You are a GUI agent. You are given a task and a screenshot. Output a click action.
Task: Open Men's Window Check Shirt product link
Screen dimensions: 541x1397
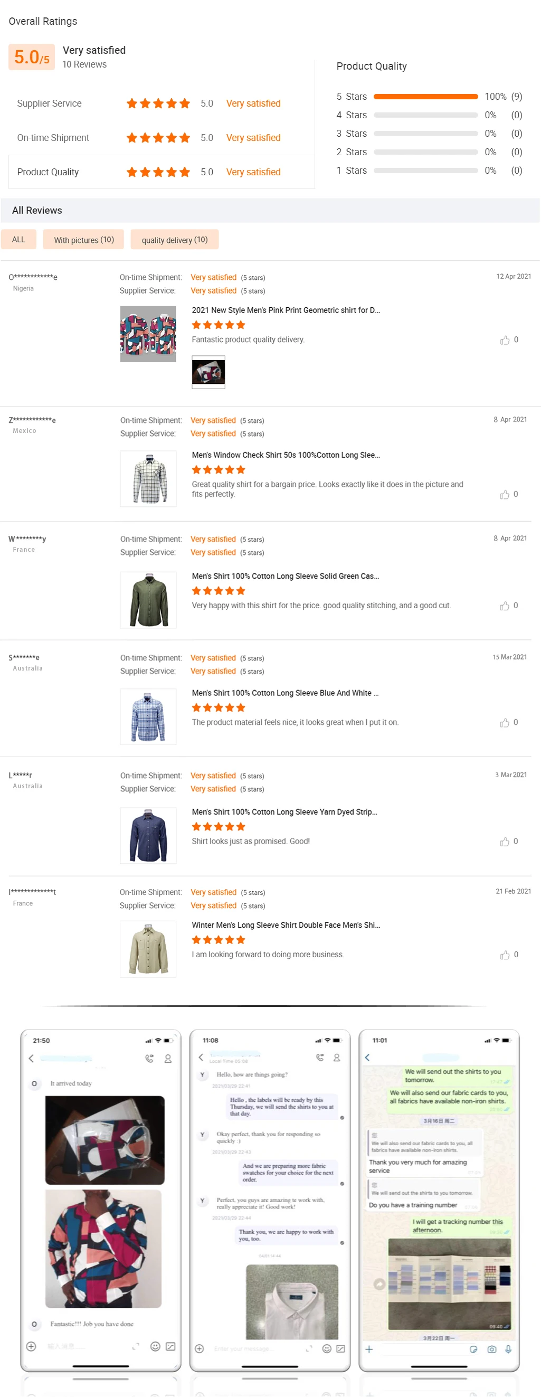286,455
